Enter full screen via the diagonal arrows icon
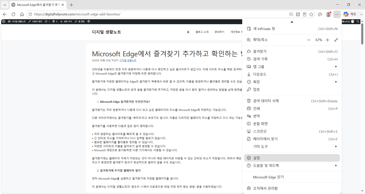 point(336,40)
